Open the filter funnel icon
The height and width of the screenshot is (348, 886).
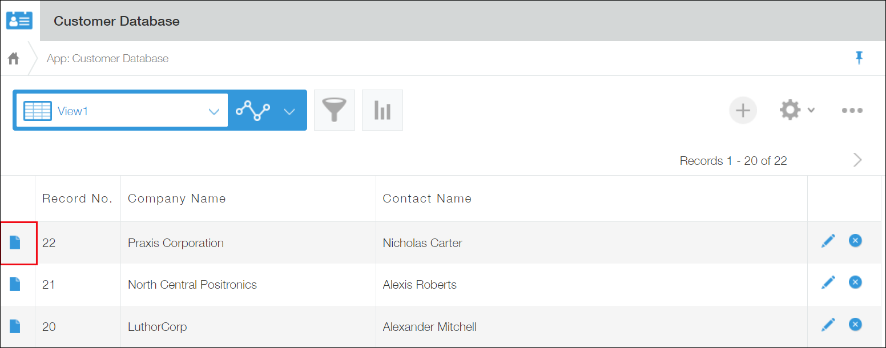335,110
